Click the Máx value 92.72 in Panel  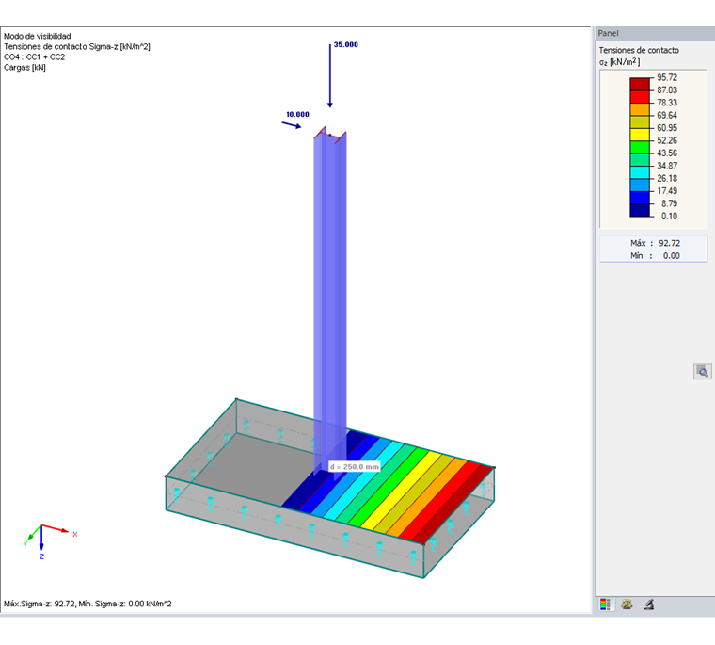pyautogui.click(x=670, y=243)
